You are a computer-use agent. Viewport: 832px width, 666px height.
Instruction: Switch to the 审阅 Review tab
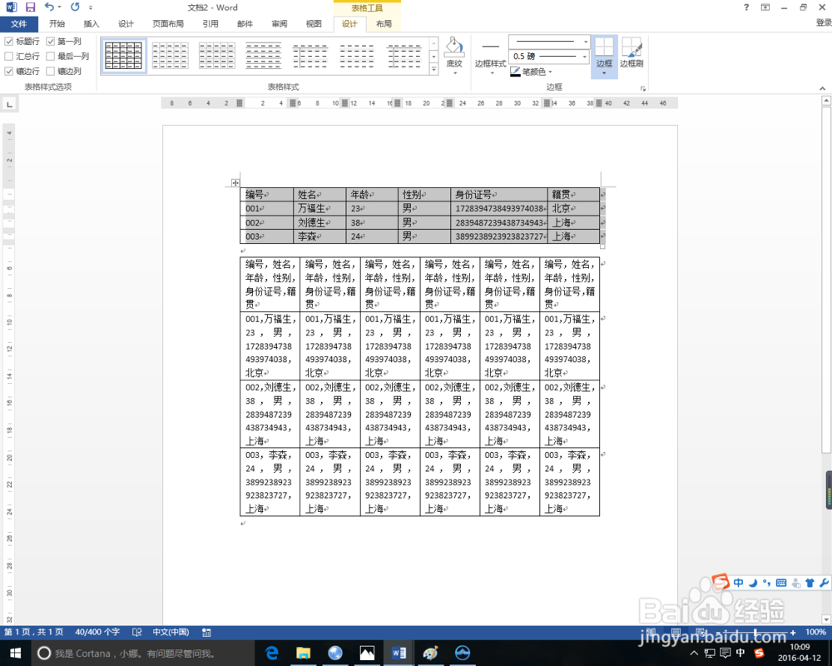[x=279, y=24]
